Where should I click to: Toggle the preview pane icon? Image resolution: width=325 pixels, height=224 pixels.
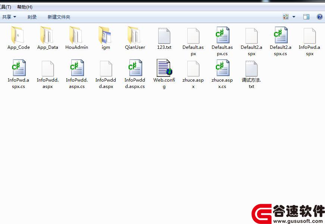(306, 17)
